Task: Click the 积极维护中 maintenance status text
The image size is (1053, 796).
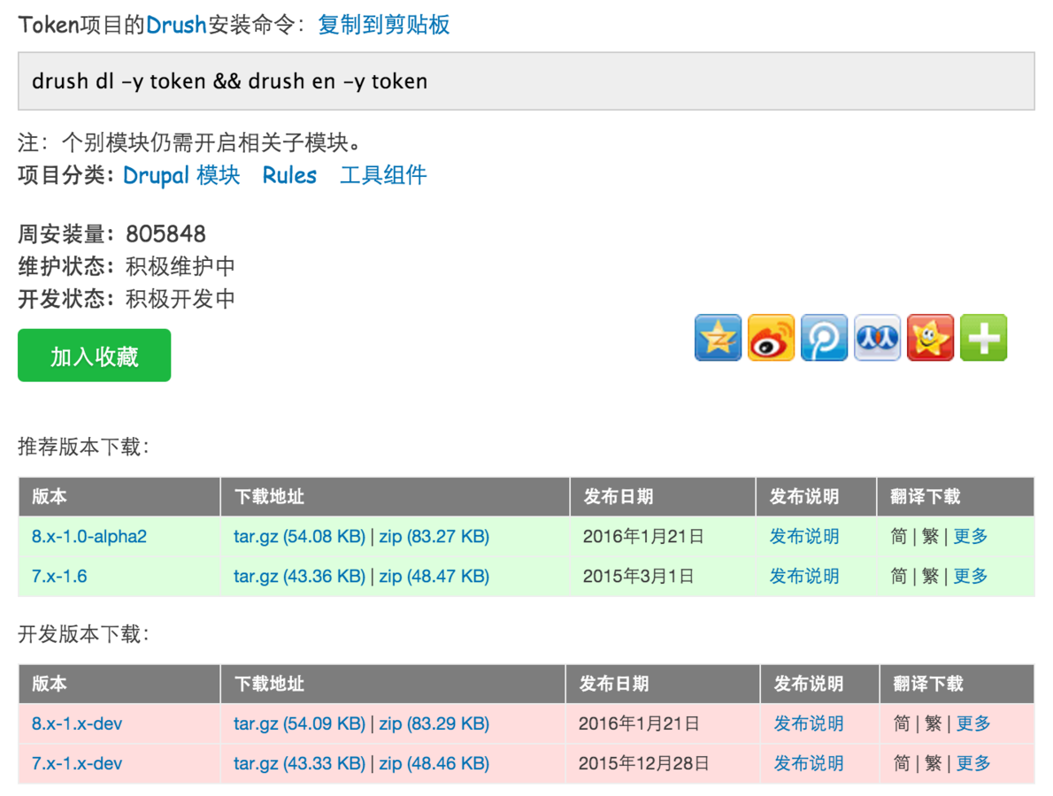Action: click(181, 266)
